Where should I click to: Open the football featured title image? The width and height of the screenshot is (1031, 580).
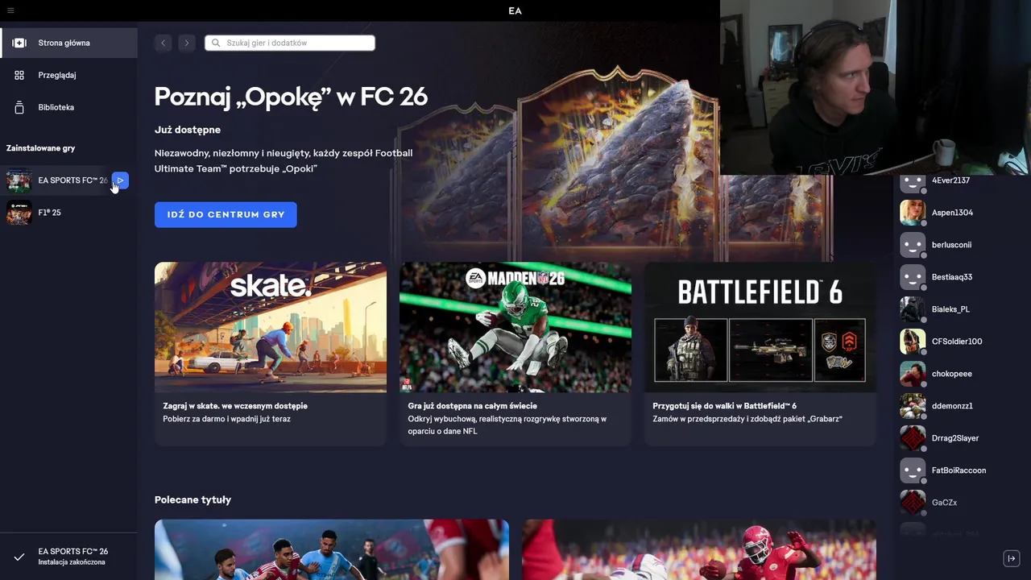click(x=699, y=549)
